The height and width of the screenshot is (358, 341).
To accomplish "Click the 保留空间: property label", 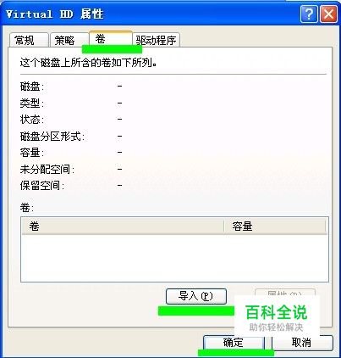I will pyautogui.click(x=42, y=186).
